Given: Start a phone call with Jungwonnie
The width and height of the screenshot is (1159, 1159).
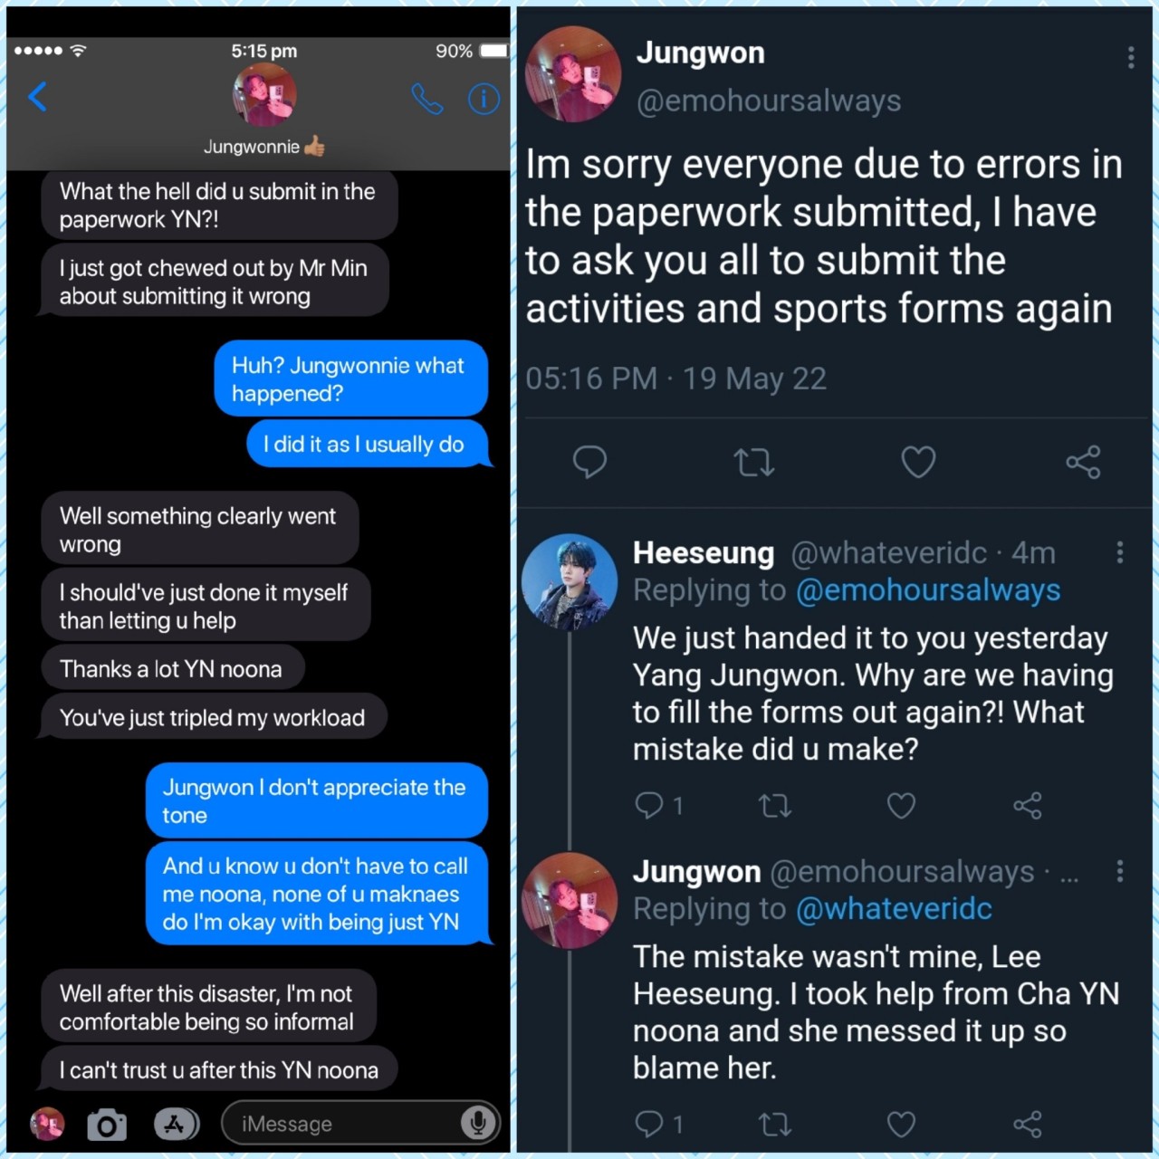Looking at the screenshot, I should pos(426,99).
